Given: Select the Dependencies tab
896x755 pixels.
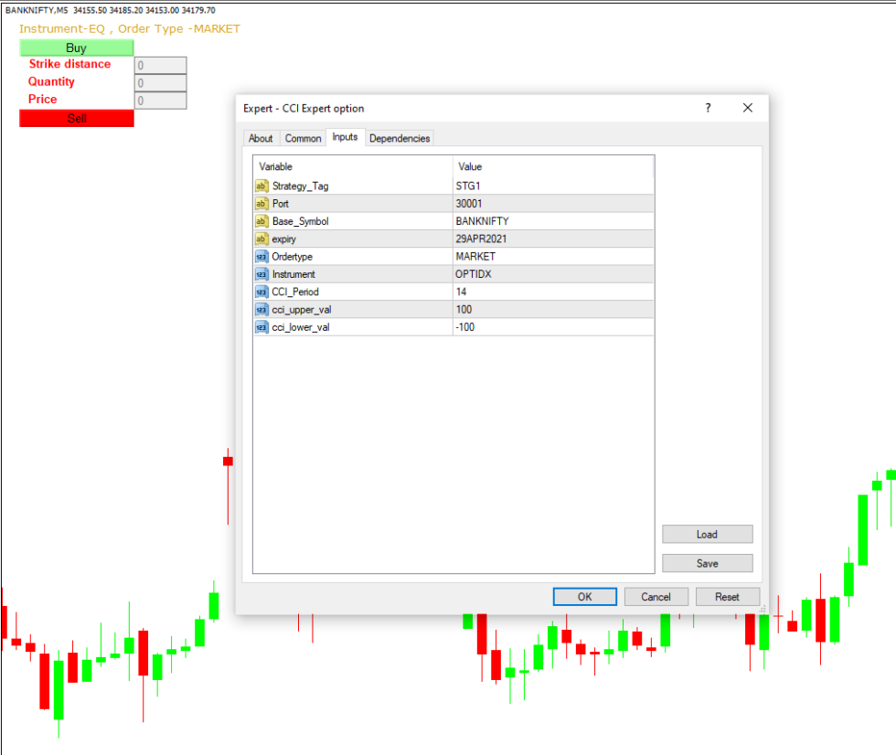Looking at the screenshot, I should [400, 138].
